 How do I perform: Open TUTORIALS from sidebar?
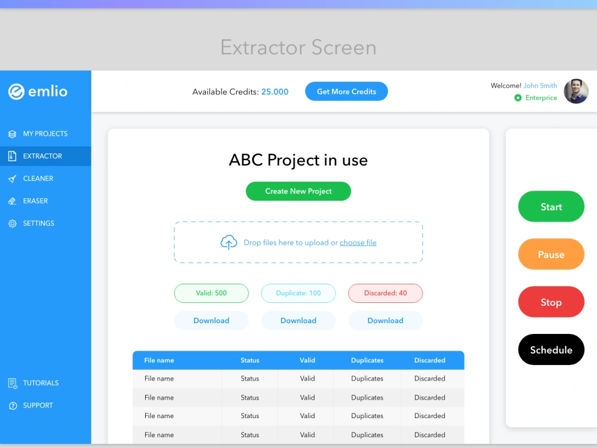[x=46, y=383]
